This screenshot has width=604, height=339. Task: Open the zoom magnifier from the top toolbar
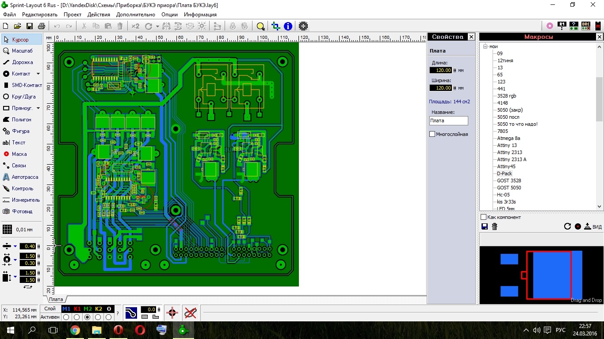coord(260,26)
